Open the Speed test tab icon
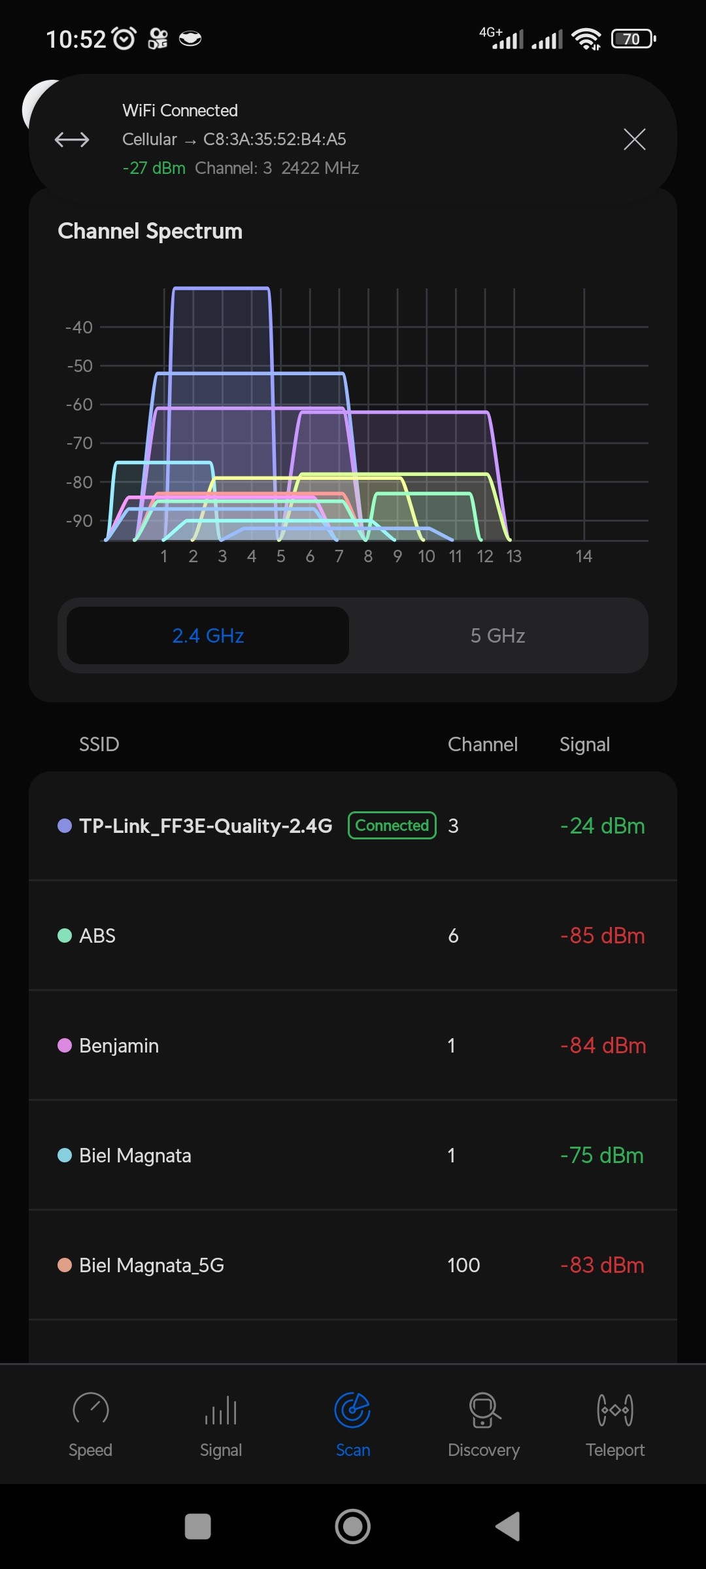Viewport: 706px width, 1569px height. (90, 1409)
